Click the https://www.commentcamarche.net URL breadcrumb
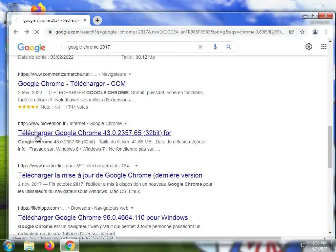The width and height of the screenshot is (336, 252). pyautogui.click(x=54, y=74)
